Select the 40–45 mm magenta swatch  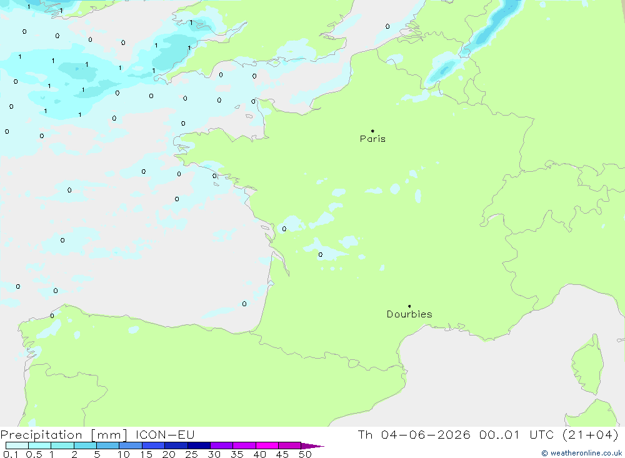267,446
